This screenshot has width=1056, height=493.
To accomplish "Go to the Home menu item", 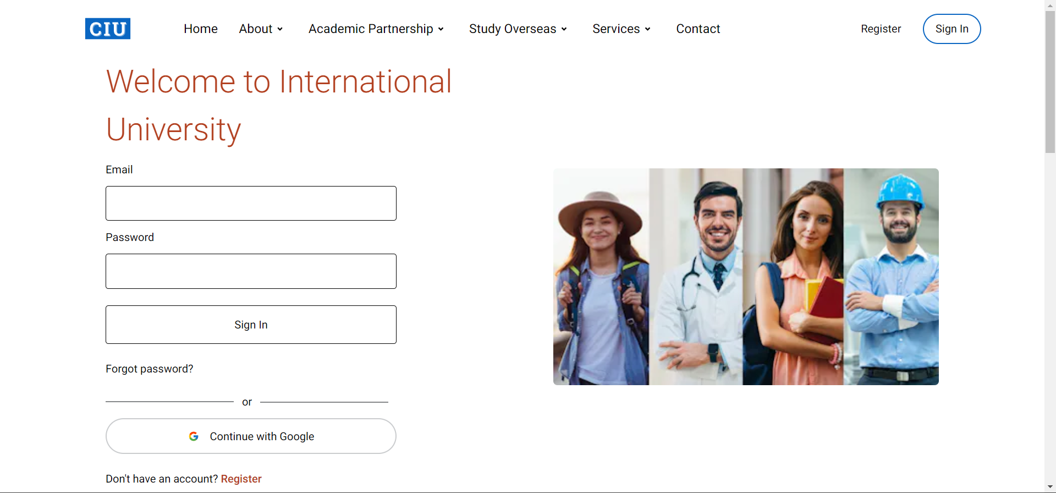I will 201,29.
